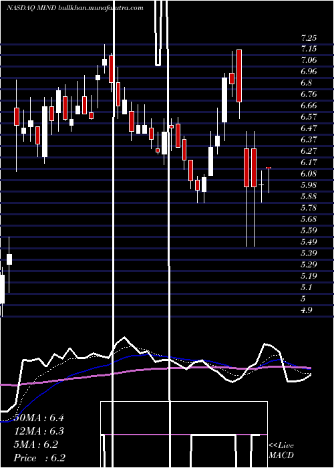The image size is (334, 468).
Task: Click the 6.76 price axis label
Action: [309, 94]
